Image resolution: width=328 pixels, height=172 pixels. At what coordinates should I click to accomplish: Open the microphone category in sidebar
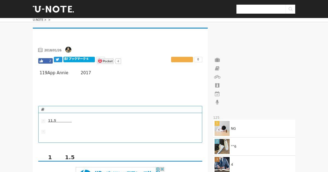pyautogui.click(x=217, y=102)
